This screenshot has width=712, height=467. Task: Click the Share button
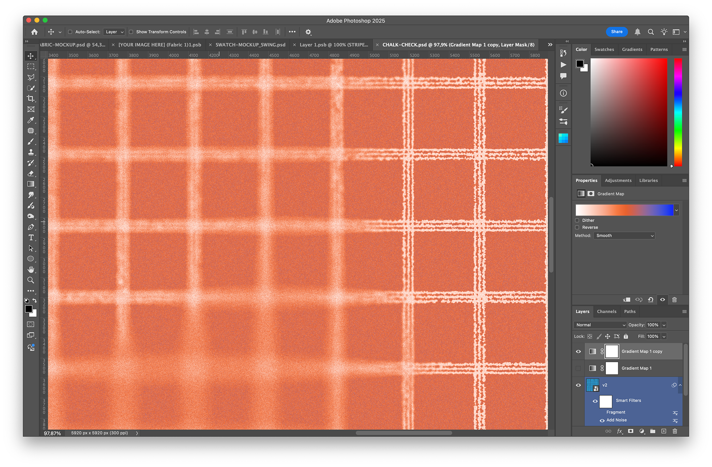(x=617, y=32)
